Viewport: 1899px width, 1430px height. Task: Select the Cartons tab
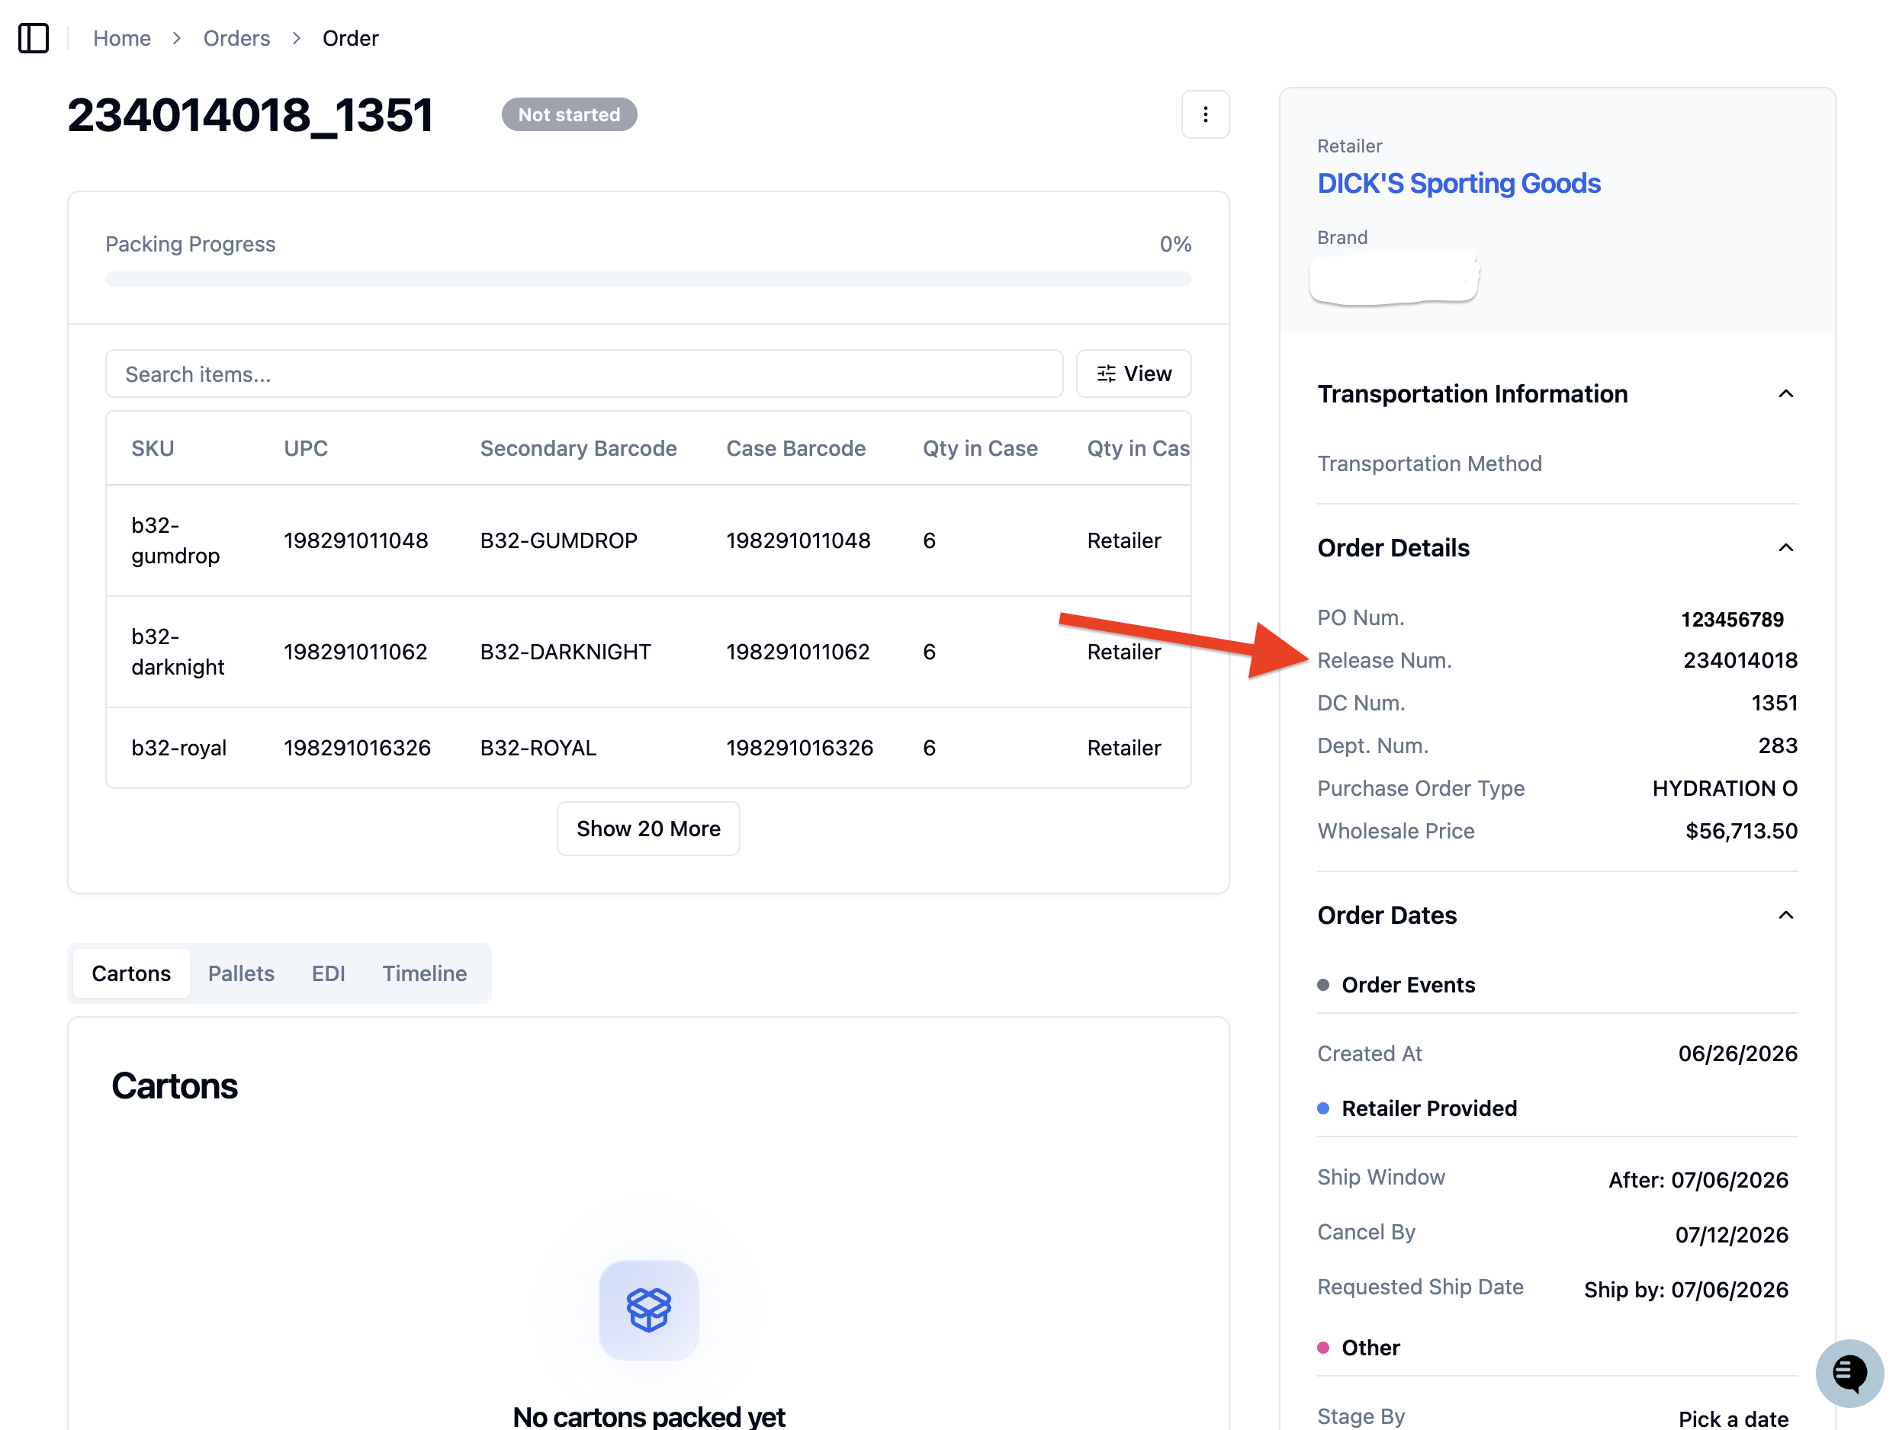(131, 973)
